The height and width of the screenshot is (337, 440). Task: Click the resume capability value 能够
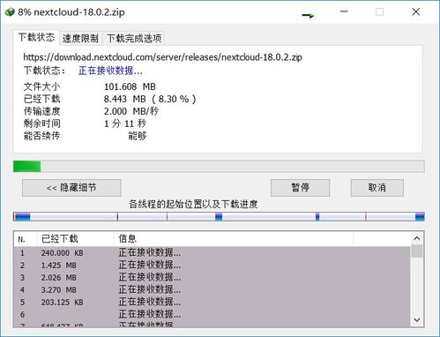tap(137, 136)
